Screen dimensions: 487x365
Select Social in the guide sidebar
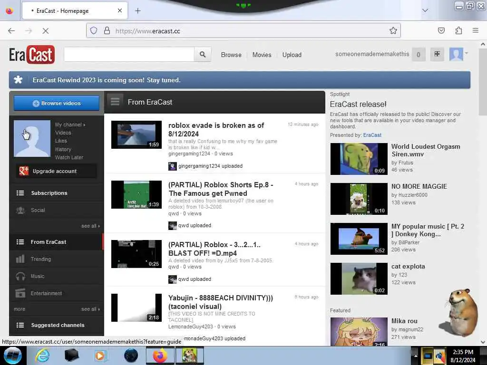57,210
